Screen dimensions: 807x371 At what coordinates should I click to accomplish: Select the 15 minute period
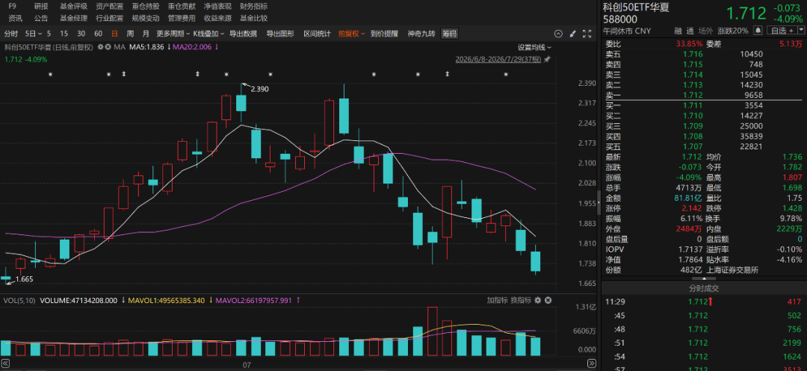click(64, 34)
